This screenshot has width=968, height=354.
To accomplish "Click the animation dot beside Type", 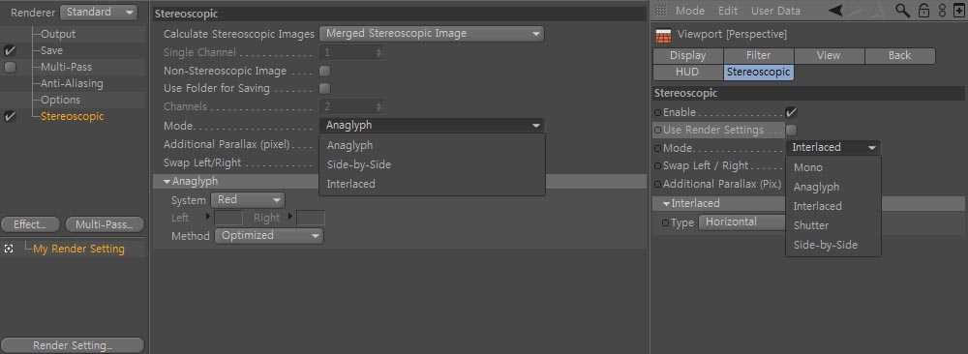I will [x=665, y=222].
